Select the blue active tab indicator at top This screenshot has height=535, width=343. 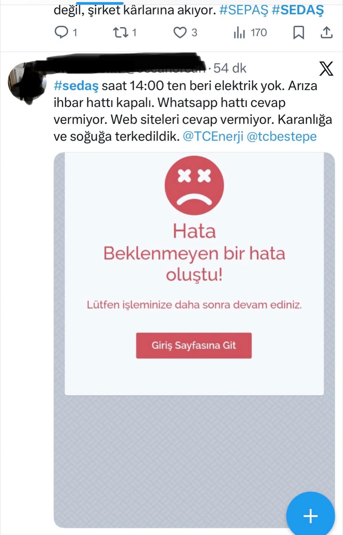coord(104,3)
